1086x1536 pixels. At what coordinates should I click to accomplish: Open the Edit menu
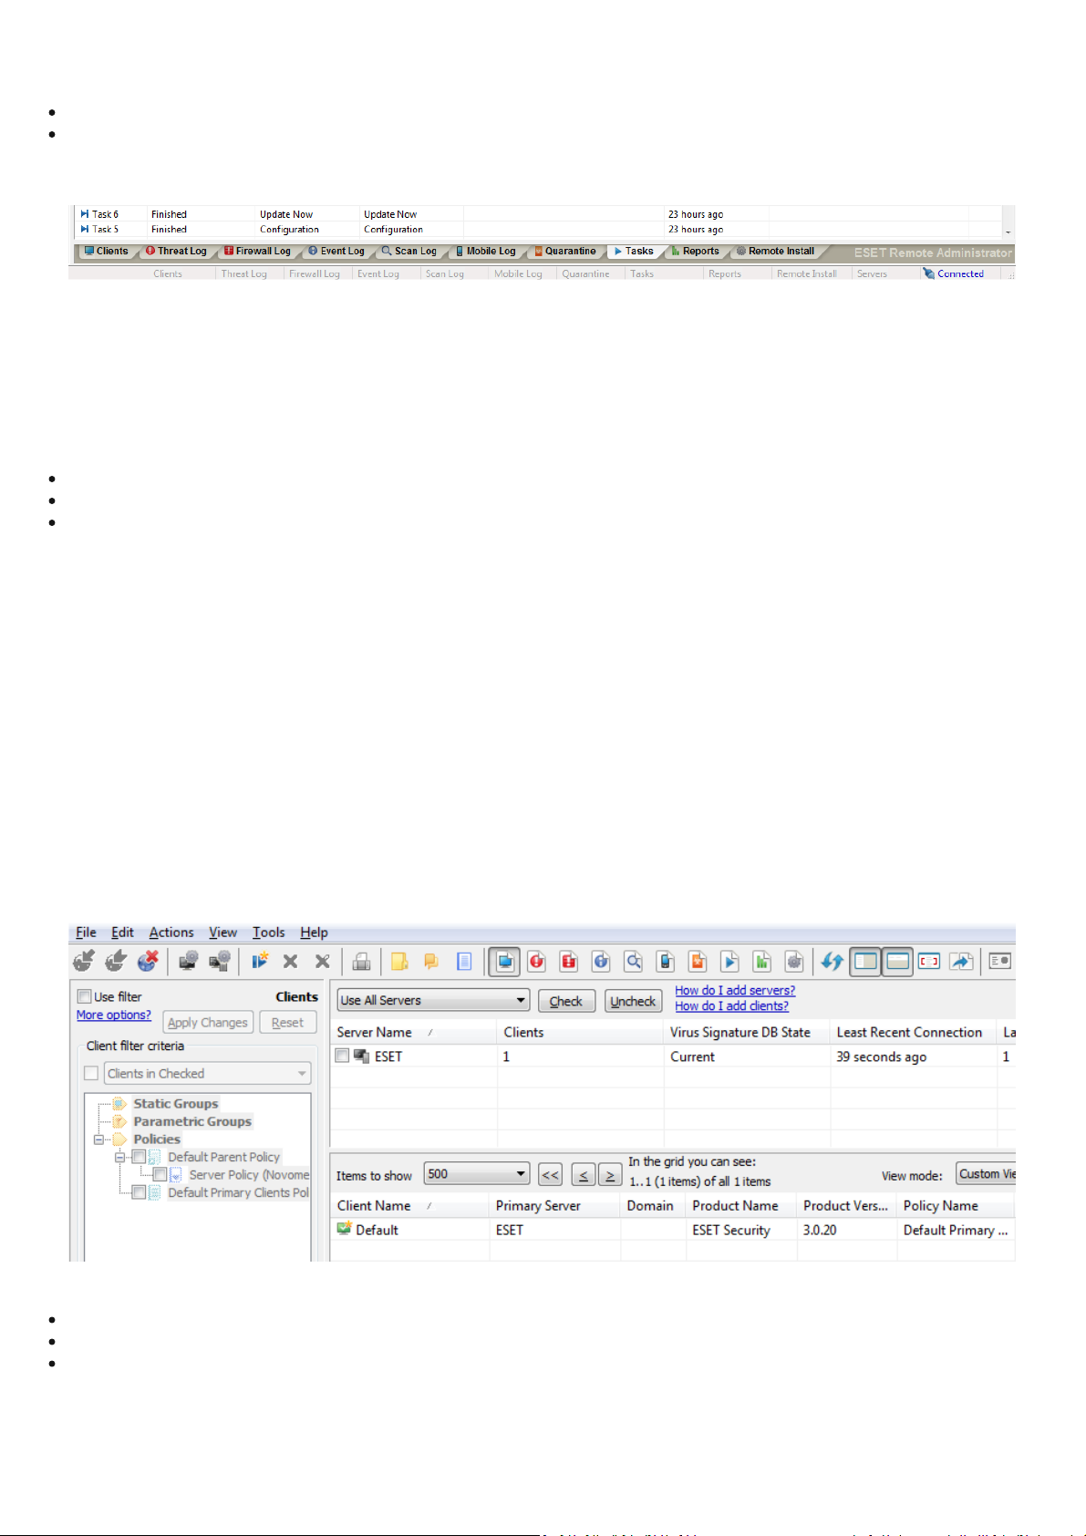coord(122,933)
